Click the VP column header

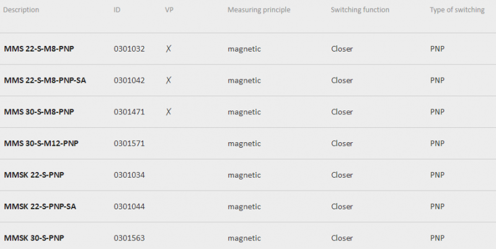169,10
